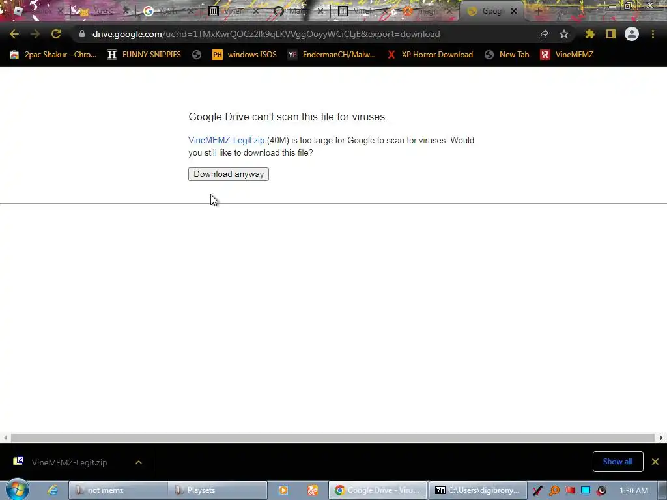667x500 pixels.
Task: Switch to the GitHub Malw tab
Action: (x=298, y=11)
